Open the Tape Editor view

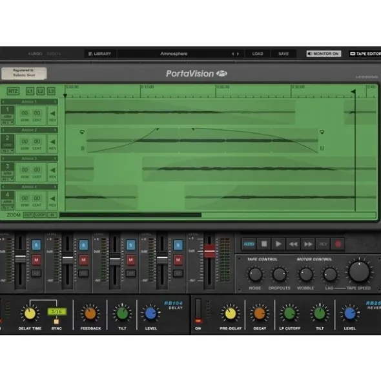(x=365, y=54)
